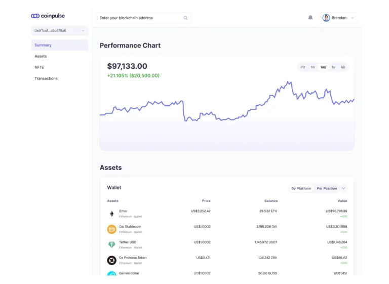Image resolution: width=389 pixels, height=284 pixels.
Task: Click the Dai Stablecoin icon
Action: click(111, 229)
